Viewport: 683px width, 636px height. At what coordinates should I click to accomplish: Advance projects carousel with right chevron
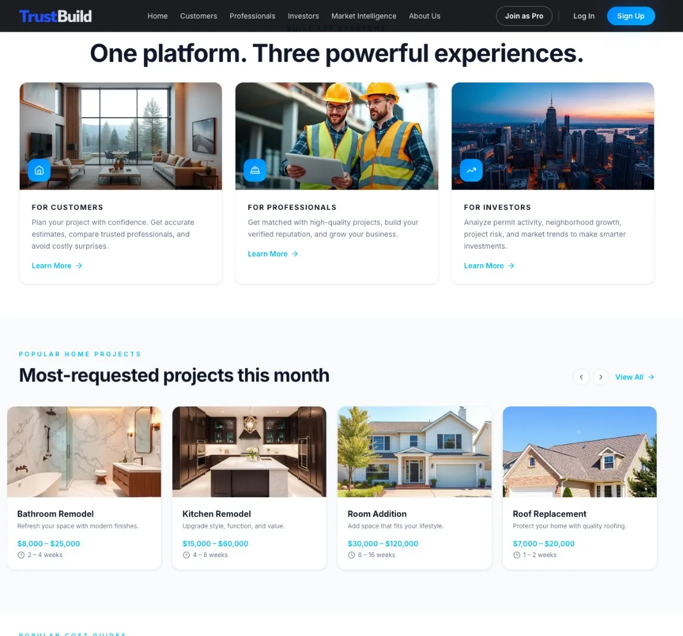[600, 377]
